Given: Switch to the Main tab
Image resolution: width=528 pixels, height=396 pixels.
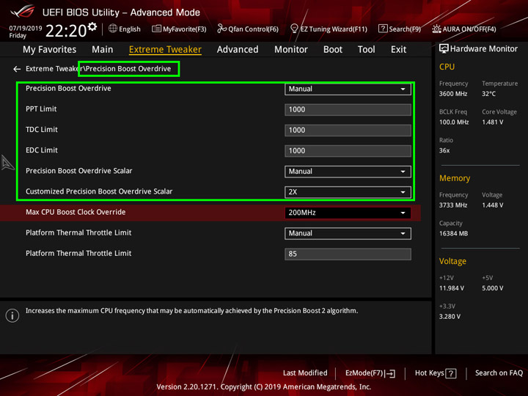Looking at the screenshot, I should click(x=103, y=50).
